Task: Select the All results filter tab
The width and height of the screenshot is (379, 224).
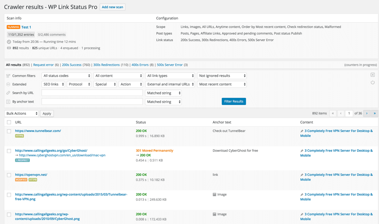Action: (14, 65)
